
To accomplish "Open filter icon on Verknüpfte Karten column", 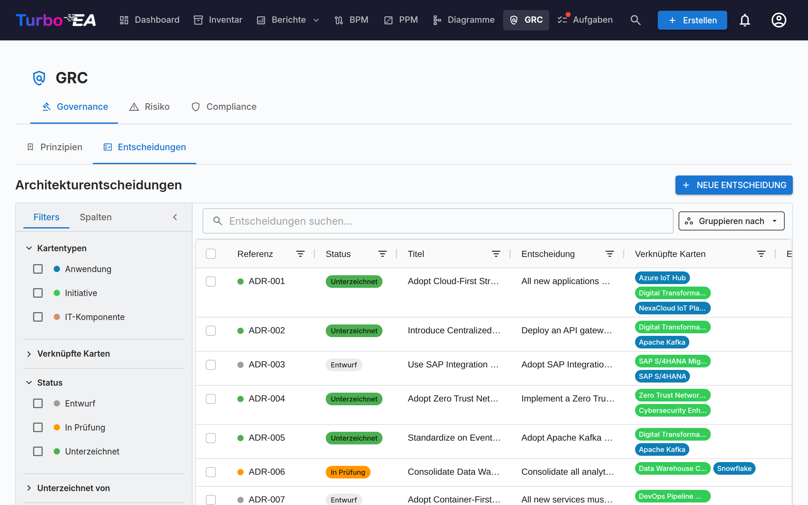I will [761, 254].
